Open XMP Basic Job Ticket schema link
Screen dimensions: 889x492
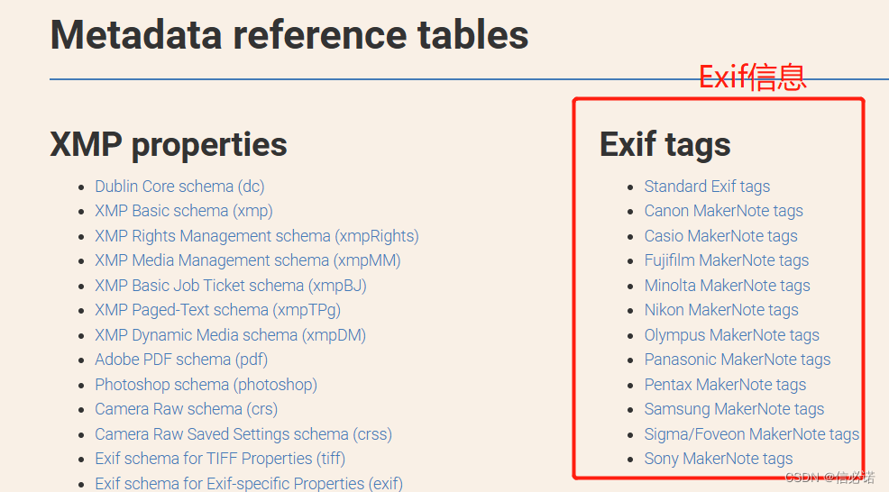[231, 286]
